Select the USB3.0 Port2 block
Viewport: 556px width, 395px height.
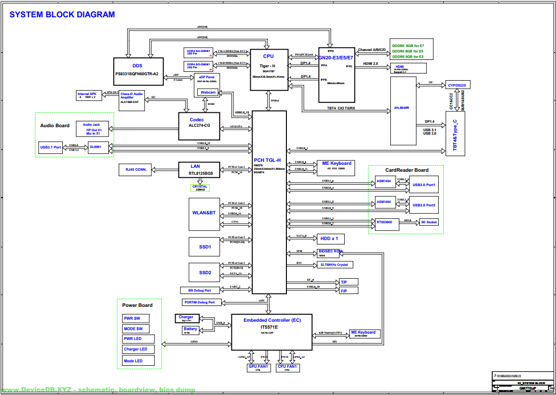click(424, 205)
